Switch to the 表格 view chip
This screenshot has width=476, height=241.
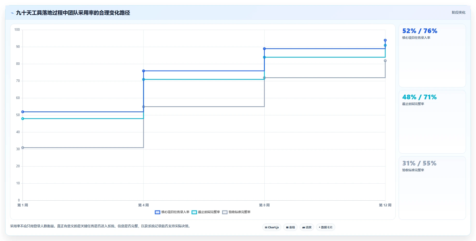[290, 227]
